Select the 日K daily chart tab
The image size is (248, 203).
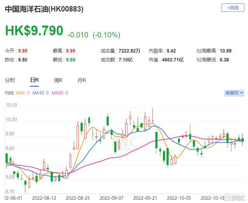34,80
